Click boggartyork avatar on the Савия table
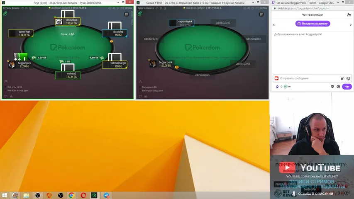The height and width of the screenshot is (199, 354). (153, 64)
